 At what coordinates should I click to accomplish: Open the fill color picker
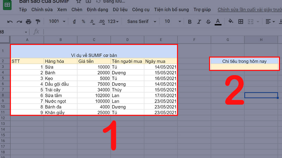click(x=231, y=21)
